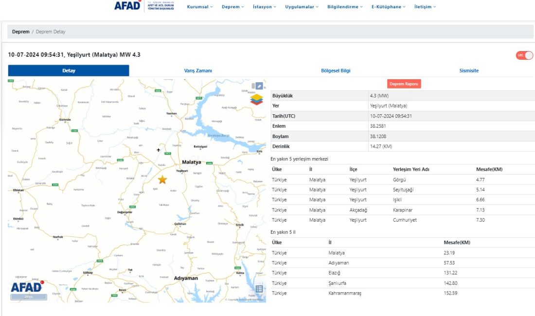The width and height of the screenshot is (535, 316).
Task: Click the Deprem Raporu button
Action: (x=404, y=84)
